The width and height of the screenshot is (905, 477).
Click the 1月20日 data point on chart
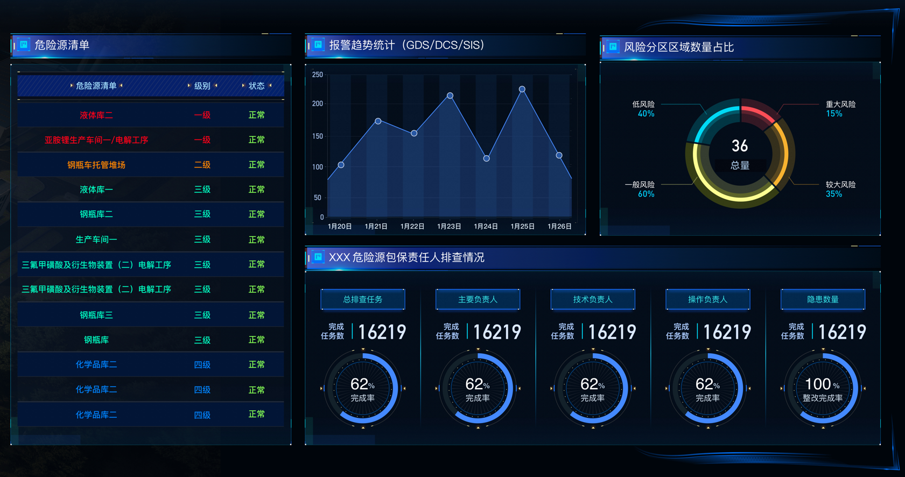[341, 165]
